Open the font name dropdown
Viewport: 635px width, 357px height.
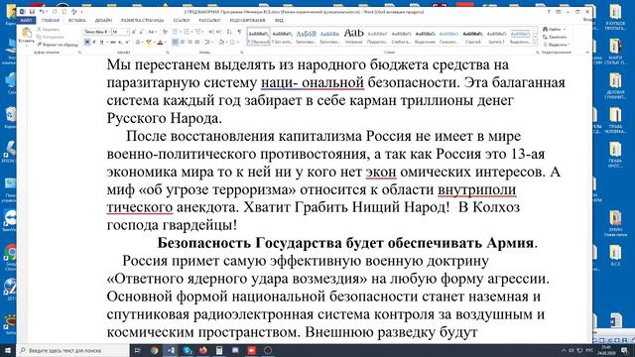tap(108, 32)
